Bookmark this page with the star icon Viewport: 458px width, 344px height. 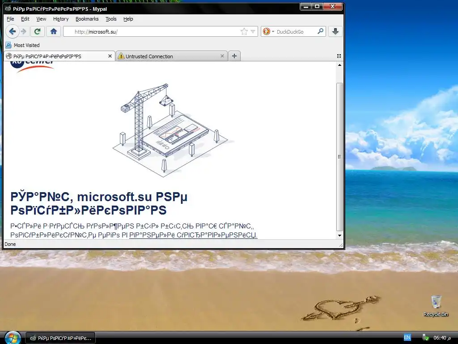pyautogui.click(x=244, y=32)
